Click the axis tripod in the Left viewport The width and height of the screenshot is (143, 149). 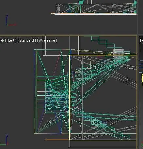[x=4, y=140]
